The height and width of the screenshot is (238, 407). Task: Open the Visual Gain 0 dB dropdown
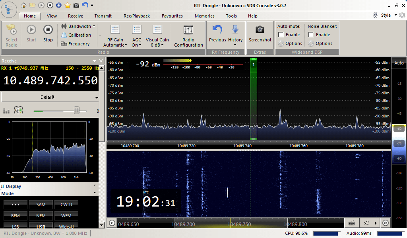click(157, 36)
